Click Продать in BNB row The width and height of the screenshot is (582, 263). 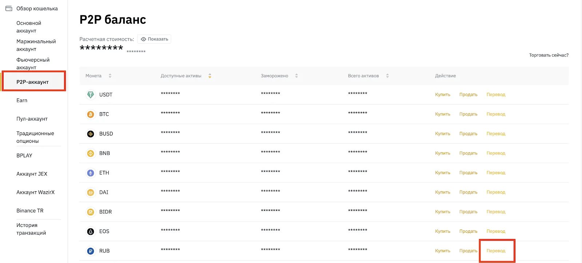click(x=468, y=153)
